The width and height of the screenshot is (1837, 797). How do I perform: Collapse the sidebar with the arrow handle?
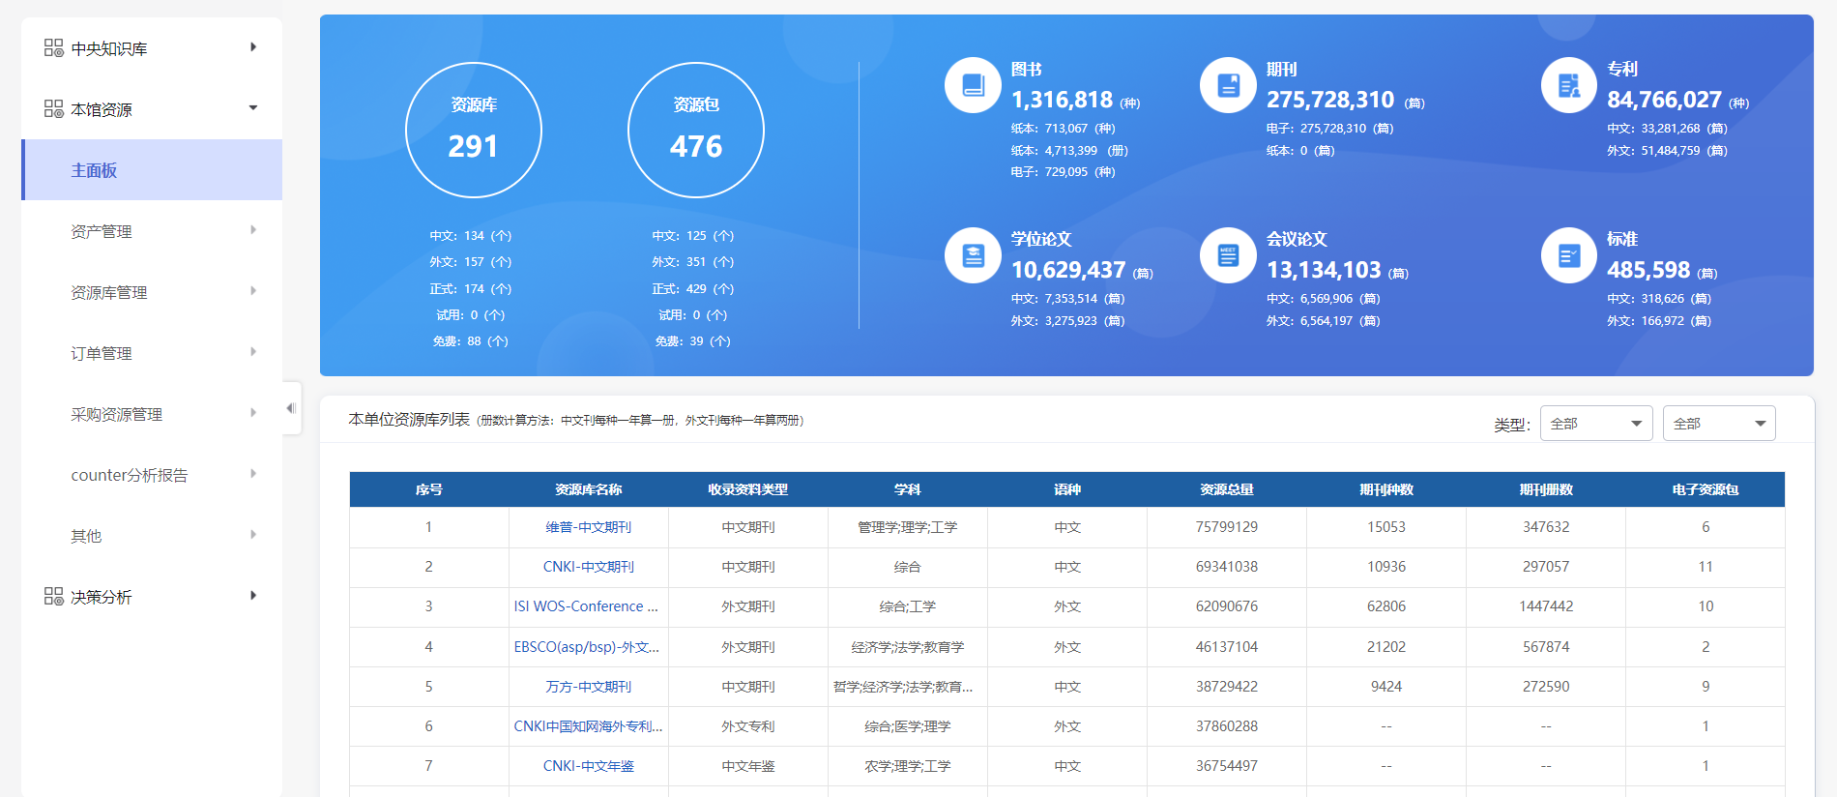(291, 408)
